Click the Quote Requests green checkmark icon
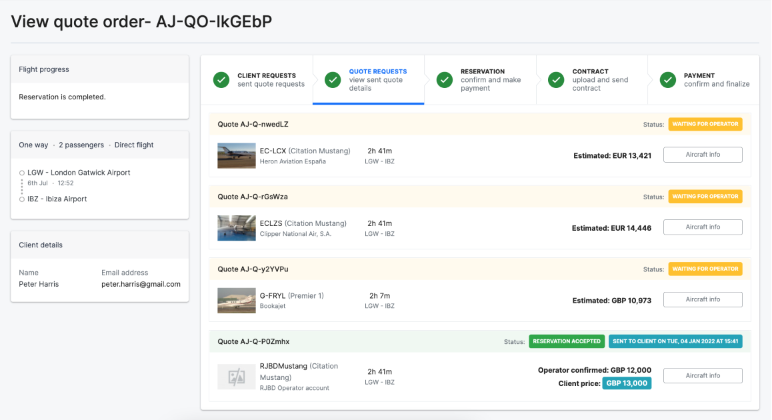 333,80
